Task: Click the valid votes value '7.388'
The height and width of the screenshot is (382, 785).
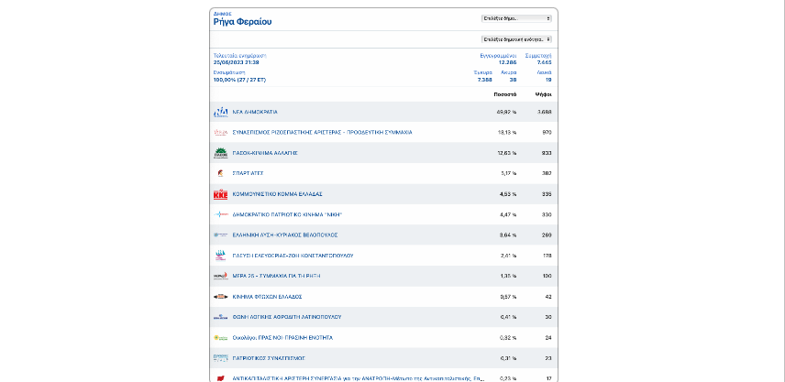Action: point(484,80)
